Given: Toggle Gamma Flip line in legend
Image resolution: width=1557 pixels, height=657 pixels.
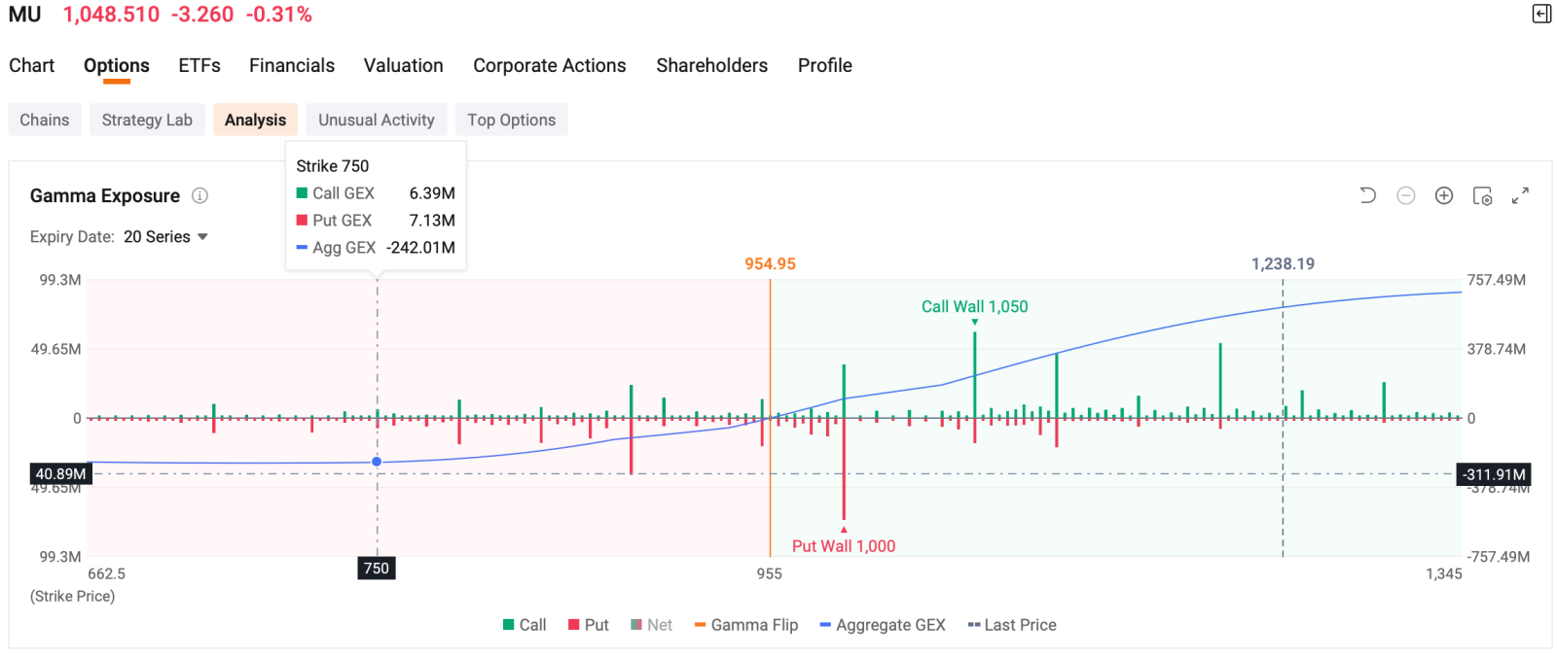Looking at the screenshot, I should tap(745, 625).
